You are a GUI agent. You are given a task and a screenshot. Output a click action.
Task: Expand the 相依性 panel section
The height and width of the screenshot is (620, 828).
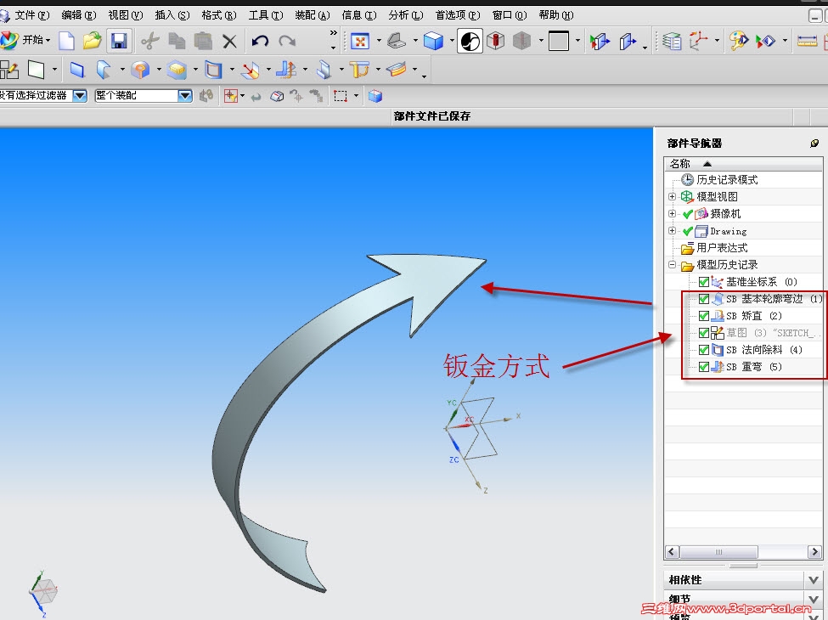coord(814,580)
